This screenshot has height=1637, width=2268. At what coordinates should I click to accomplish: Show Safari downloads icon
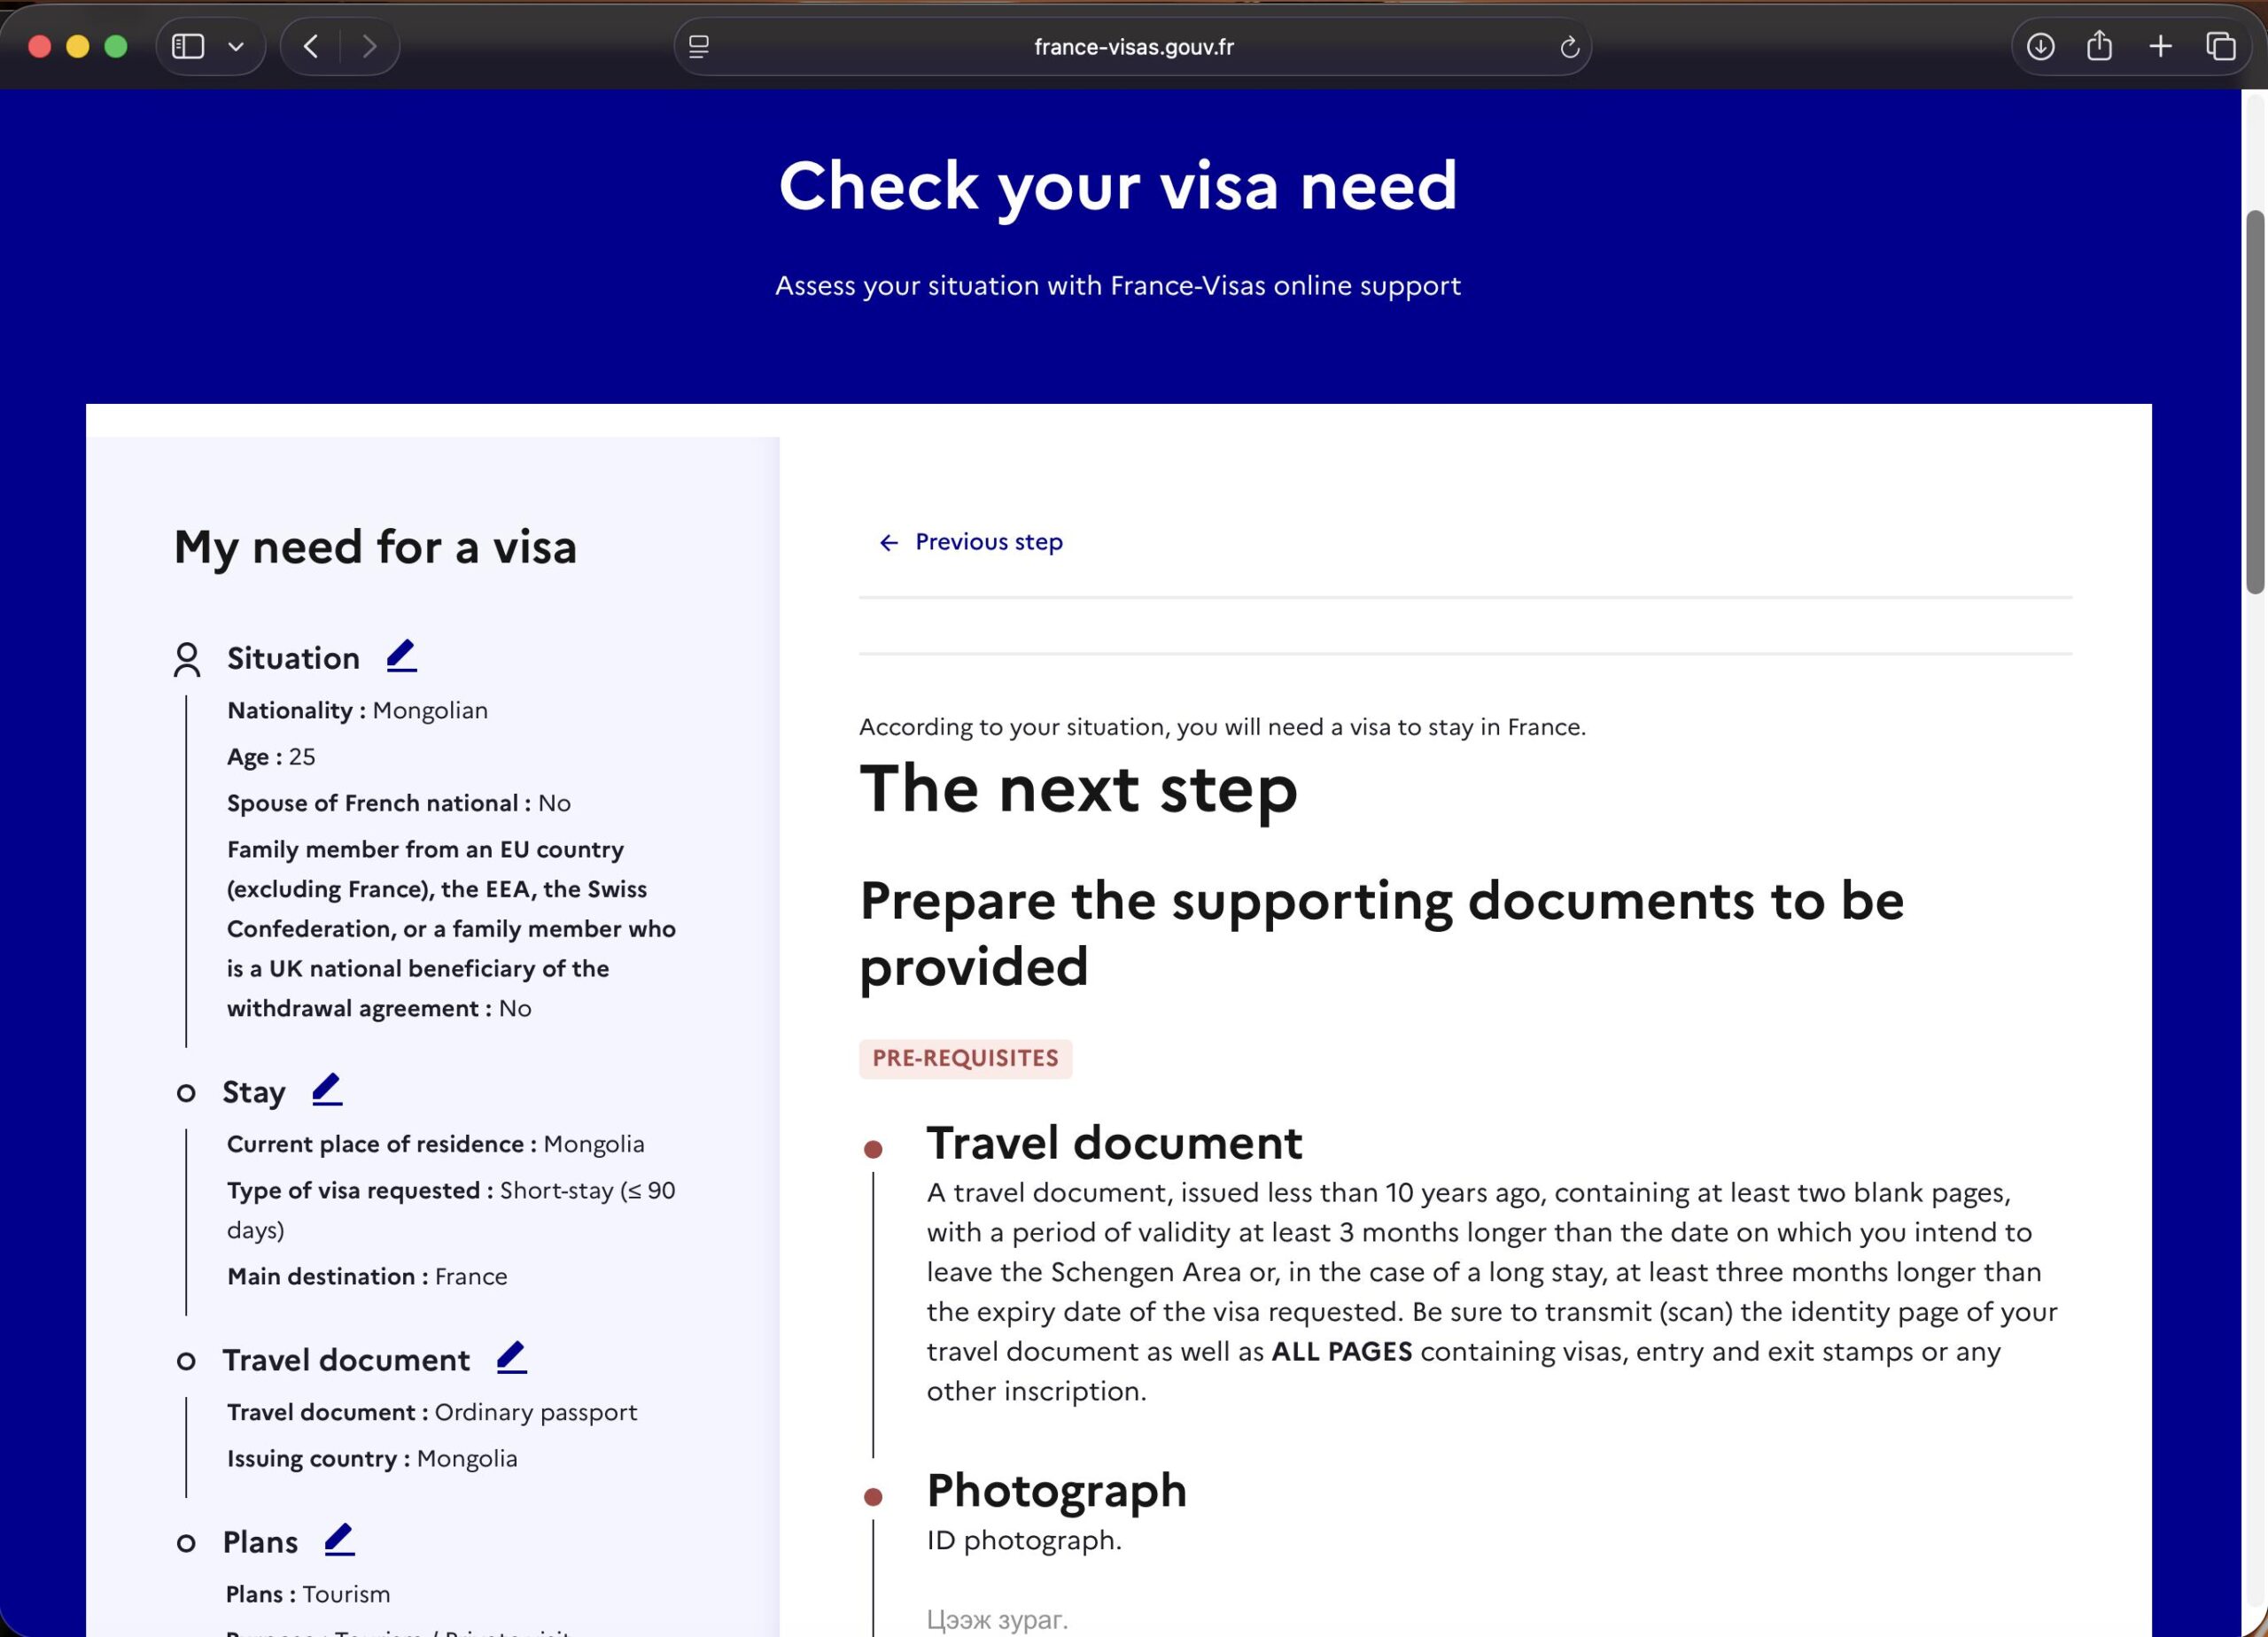[2040, 47]
